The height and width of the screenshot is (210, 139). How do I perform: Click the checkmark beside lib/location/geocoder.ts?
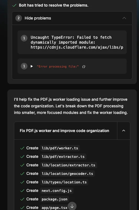coord(22,173)
